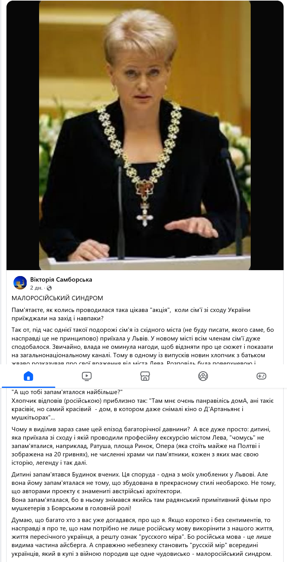Image resolution: width=287 pixels, height=562 pixels.
Task: Click the quote 'А що тобі запам'яталося найбільше?'
Action: point(67,392)
